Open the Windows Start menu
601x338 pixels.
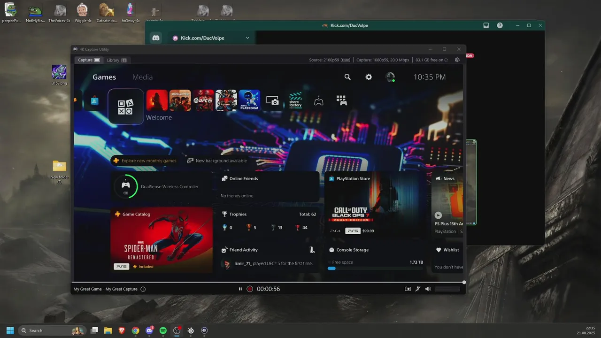[10, 330]
